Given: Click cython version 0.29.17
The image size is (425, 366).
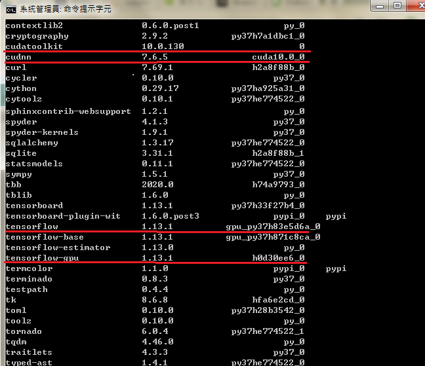Looking at the screenshot, I should click(x=160, y=88).
